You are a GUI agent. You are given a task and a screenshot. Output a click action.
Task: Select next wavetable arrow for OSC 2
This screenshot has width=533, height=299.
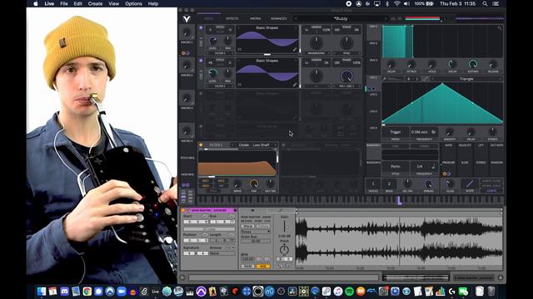tap(296, 61)
